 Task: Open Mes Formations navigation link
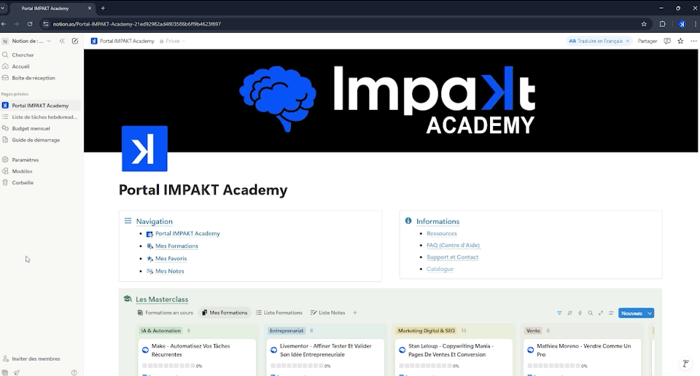tap(176, 246)
